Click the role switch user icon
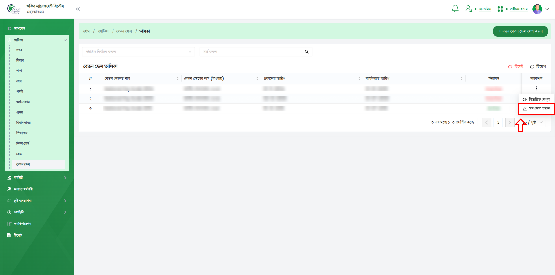Screen dimensions: 555x275 point(469,9)
